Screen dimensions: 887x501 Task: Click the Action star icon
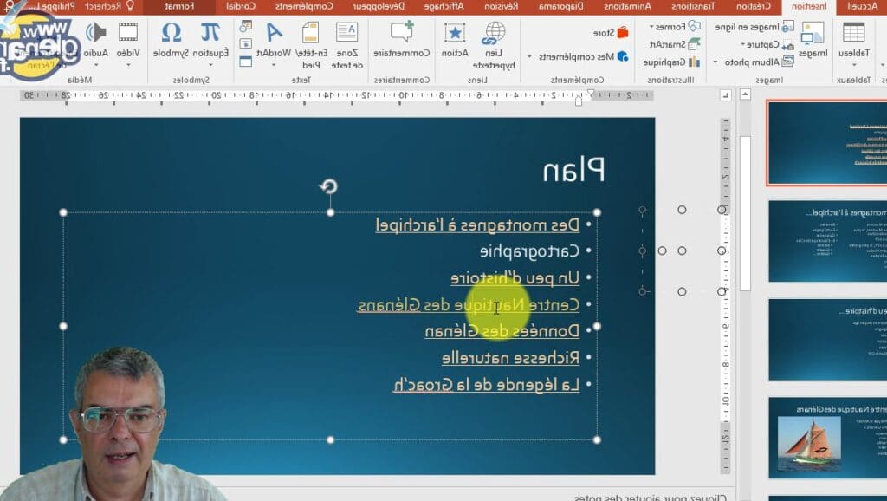pos(455,33)
